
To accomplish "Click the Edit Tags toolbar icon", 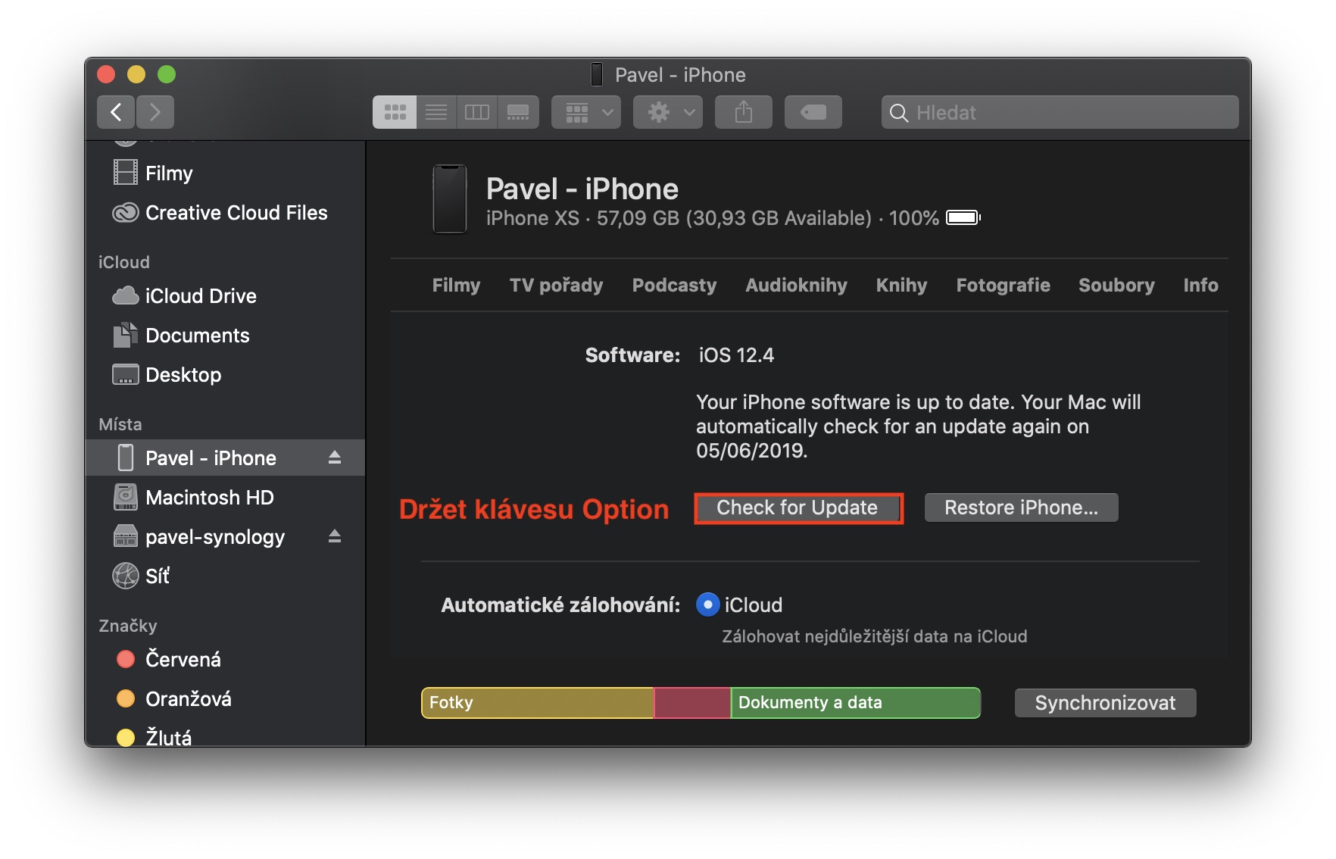I will coord(813,112).
